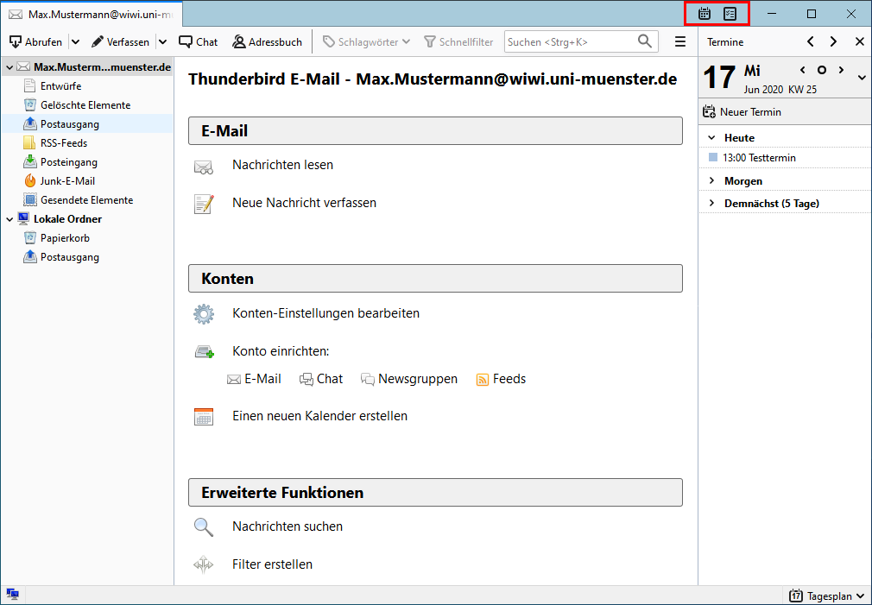Open the Junk-E-Mail folder
The width and height of the screenshot is (872, 605).
point(67,180)
